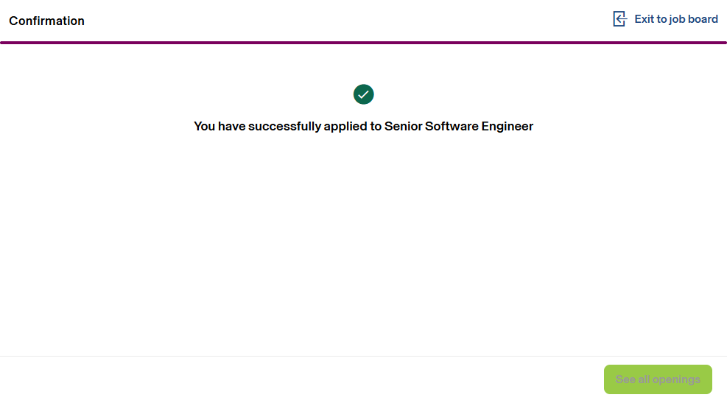Select the "Senior Software Engineer" job title text
Screen dimensions: 727x403
pos(458,126)
